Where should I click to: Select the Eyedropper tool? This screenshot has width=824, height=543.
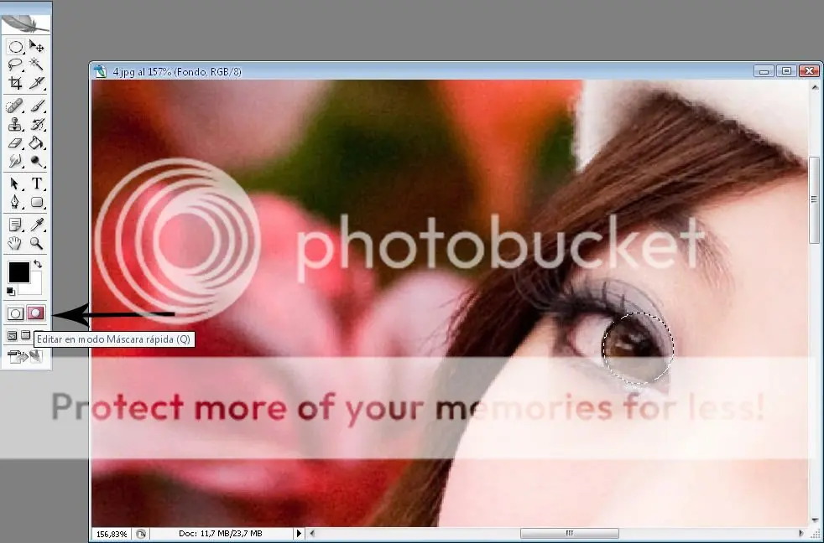[36, 225]
